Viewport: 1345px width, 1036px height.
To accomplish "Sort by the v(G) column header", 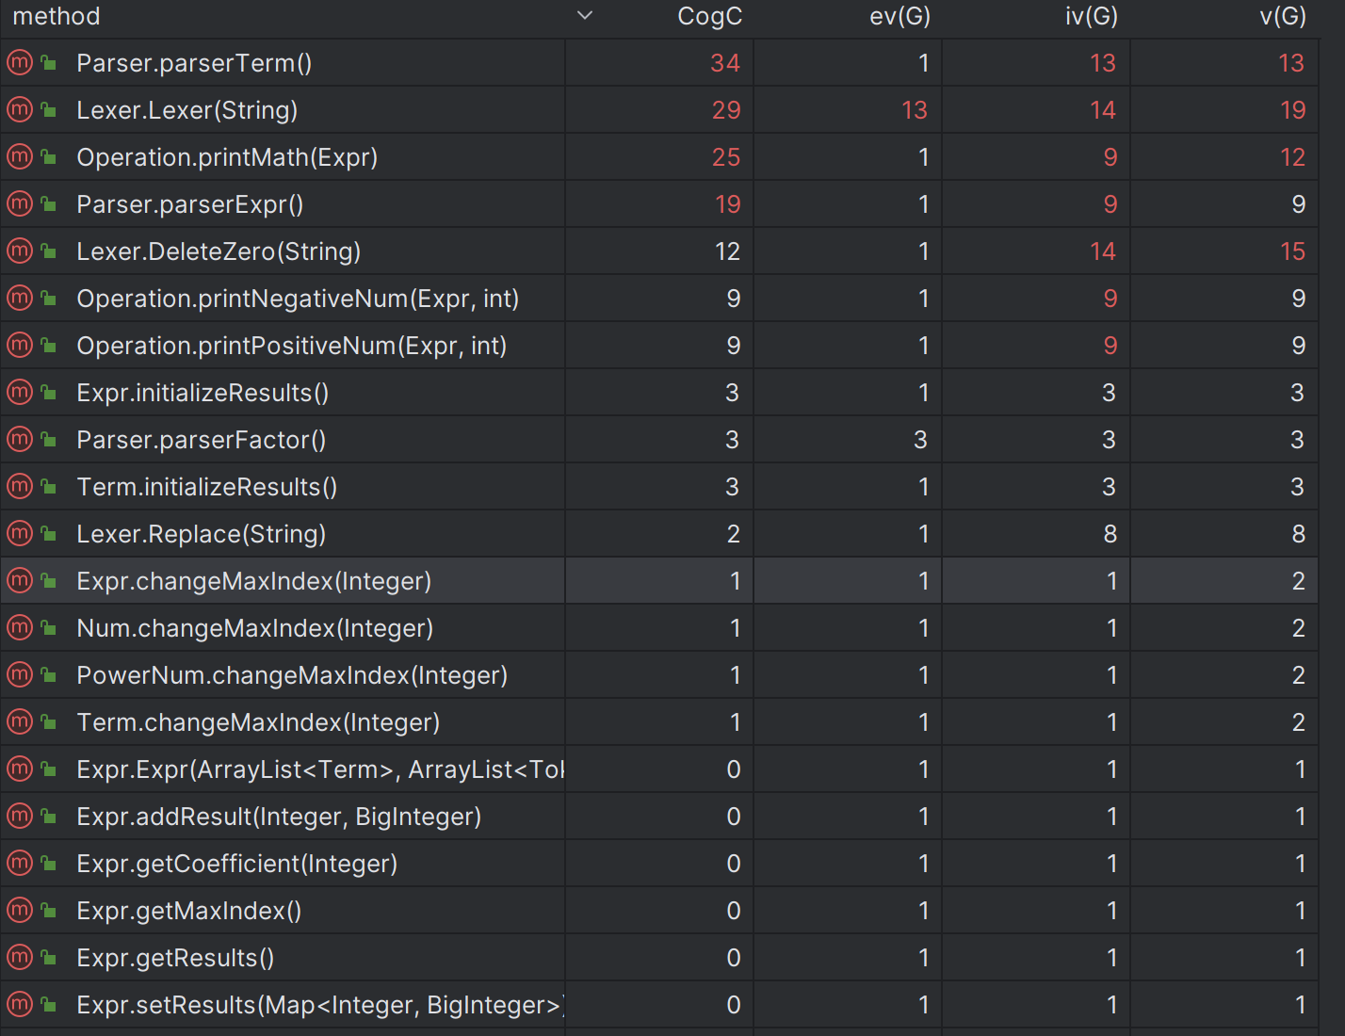I will pyautogui.click(x=1283, y=16).
